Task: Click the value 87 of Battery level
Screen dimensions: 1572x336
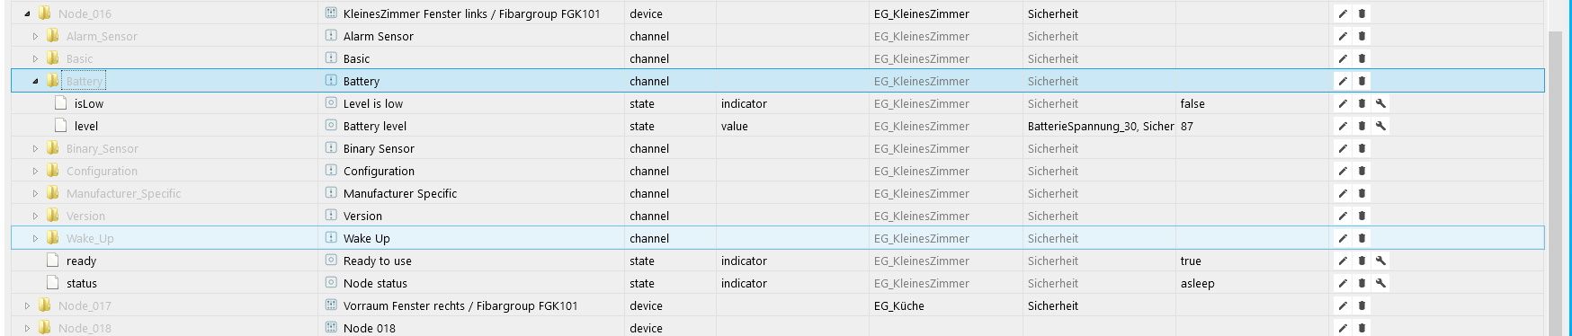Action: pyautogui.click(x=1187, y=126)
